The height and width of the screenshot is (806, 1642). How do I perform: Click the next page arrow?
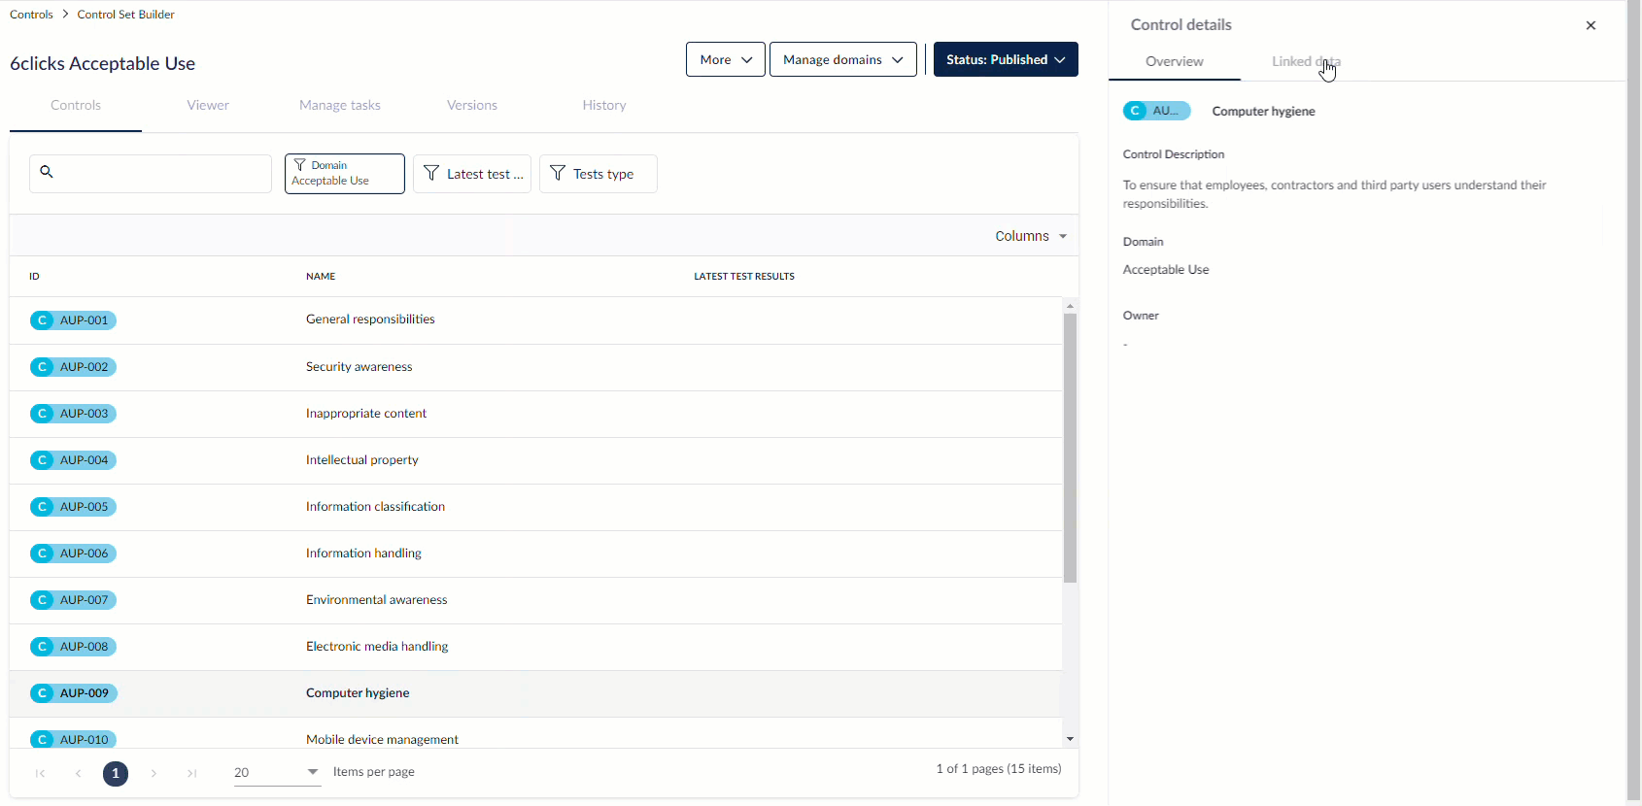[x=154, y=774]
